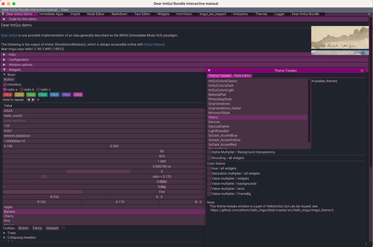Close the Theme Tweaks window
Screen dimensions: 373x247
click(362, 70)
